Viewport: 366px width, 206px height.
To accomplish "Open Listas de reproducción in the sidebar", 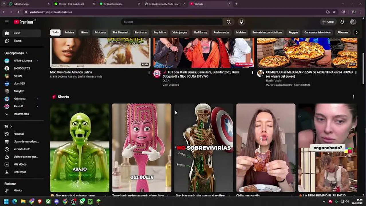I will click(x=22, y=142).
